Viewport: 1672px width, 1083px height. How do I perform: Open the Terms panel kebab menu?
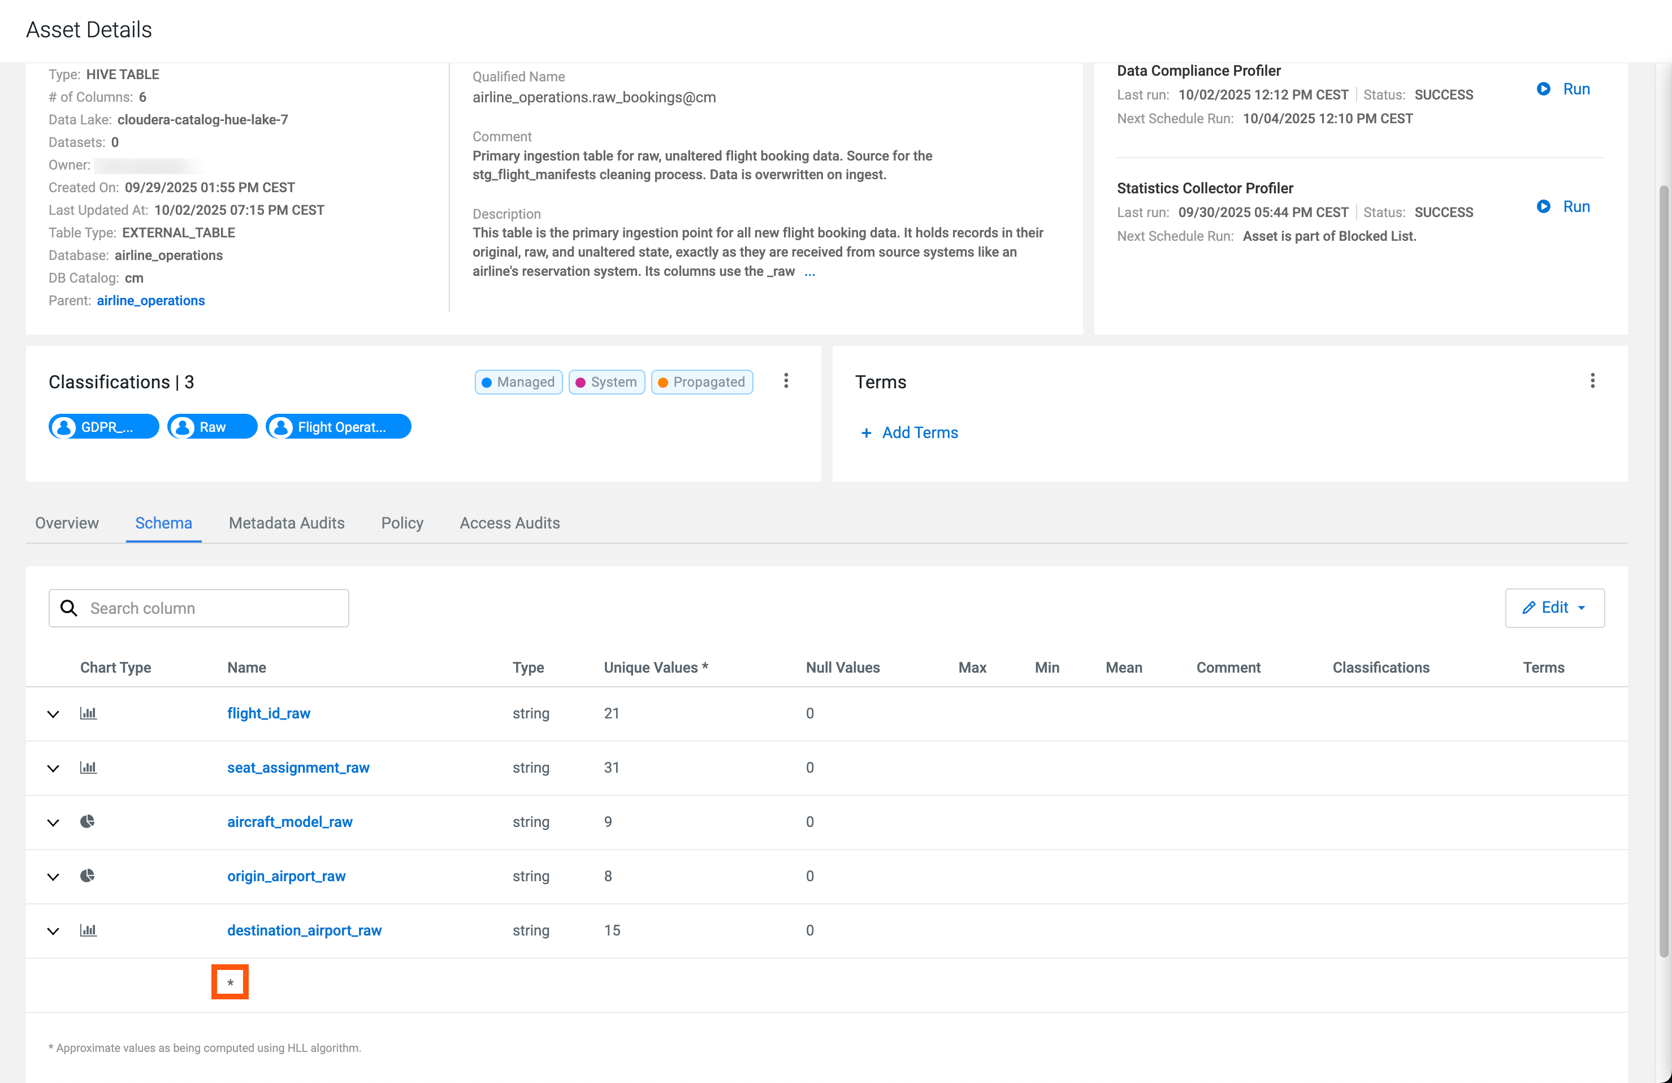tap(1592, 382)
